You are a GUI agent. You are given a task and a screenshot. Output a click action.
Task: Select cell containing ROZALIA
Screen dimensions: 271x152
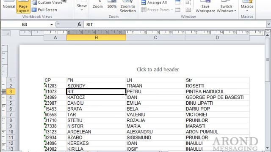[x=155, y=120]
